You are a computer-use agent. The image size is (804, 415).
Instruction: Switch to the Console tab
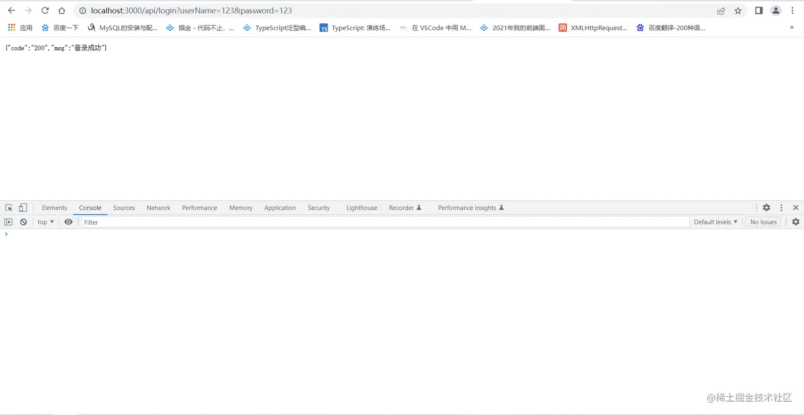(x=90, y=208)
